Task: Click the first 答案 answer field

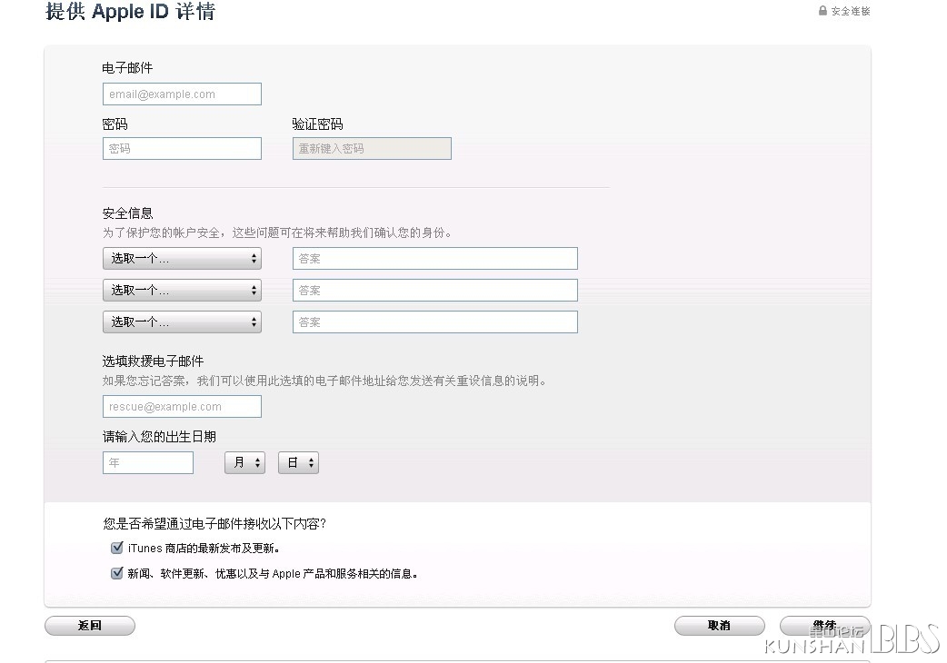Action: click(x=434, y=259)
